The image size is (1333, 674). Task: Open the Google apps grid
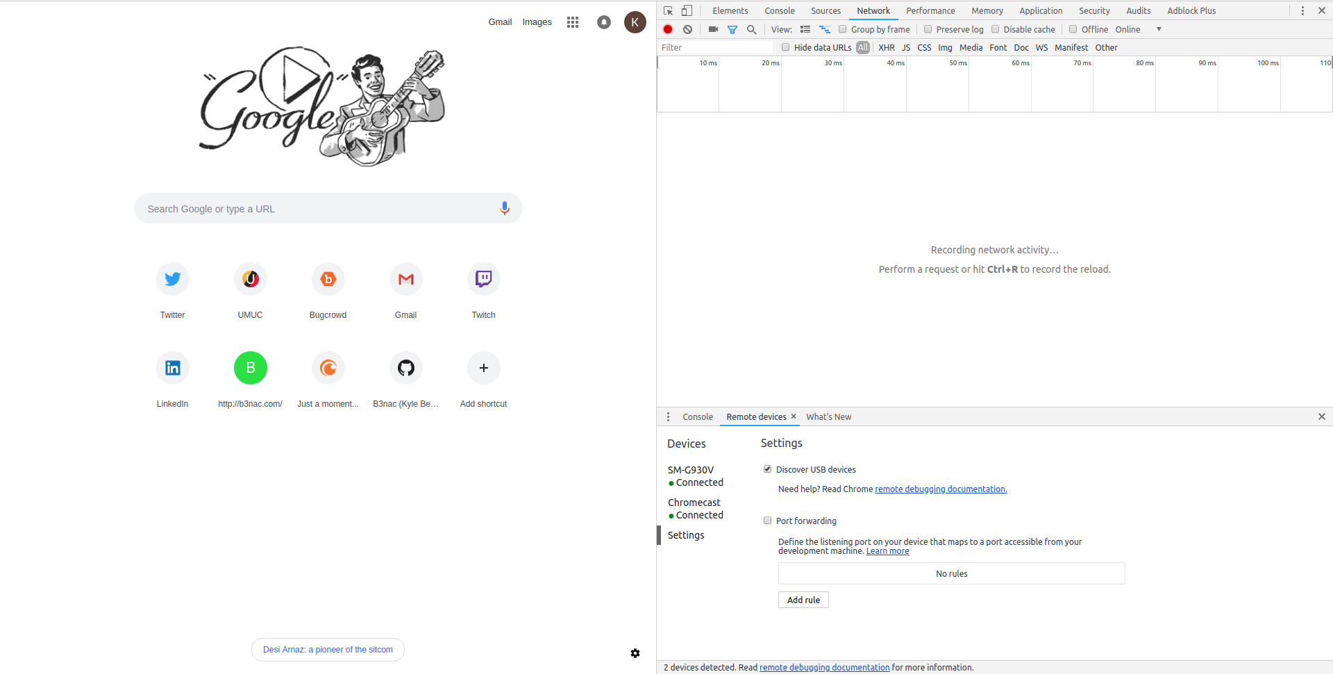click(x=573, y=22)
